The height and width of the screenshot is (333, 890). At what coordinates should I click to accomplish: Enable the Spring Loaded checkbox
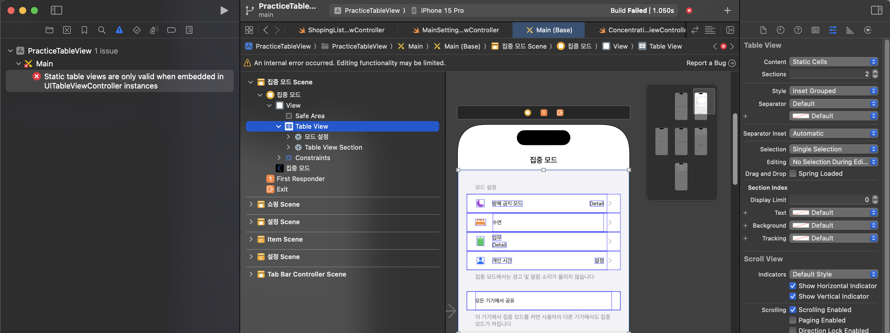pos(793,173)
